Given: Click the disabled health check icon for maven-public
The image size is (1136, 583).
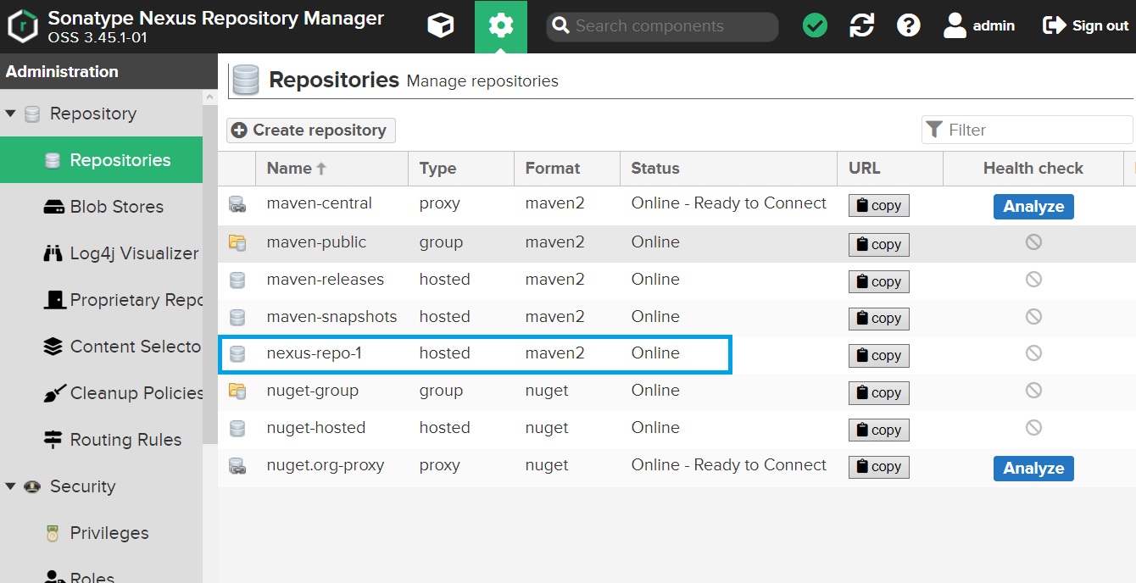Looking at the screenshot, I should [1033, 242].
